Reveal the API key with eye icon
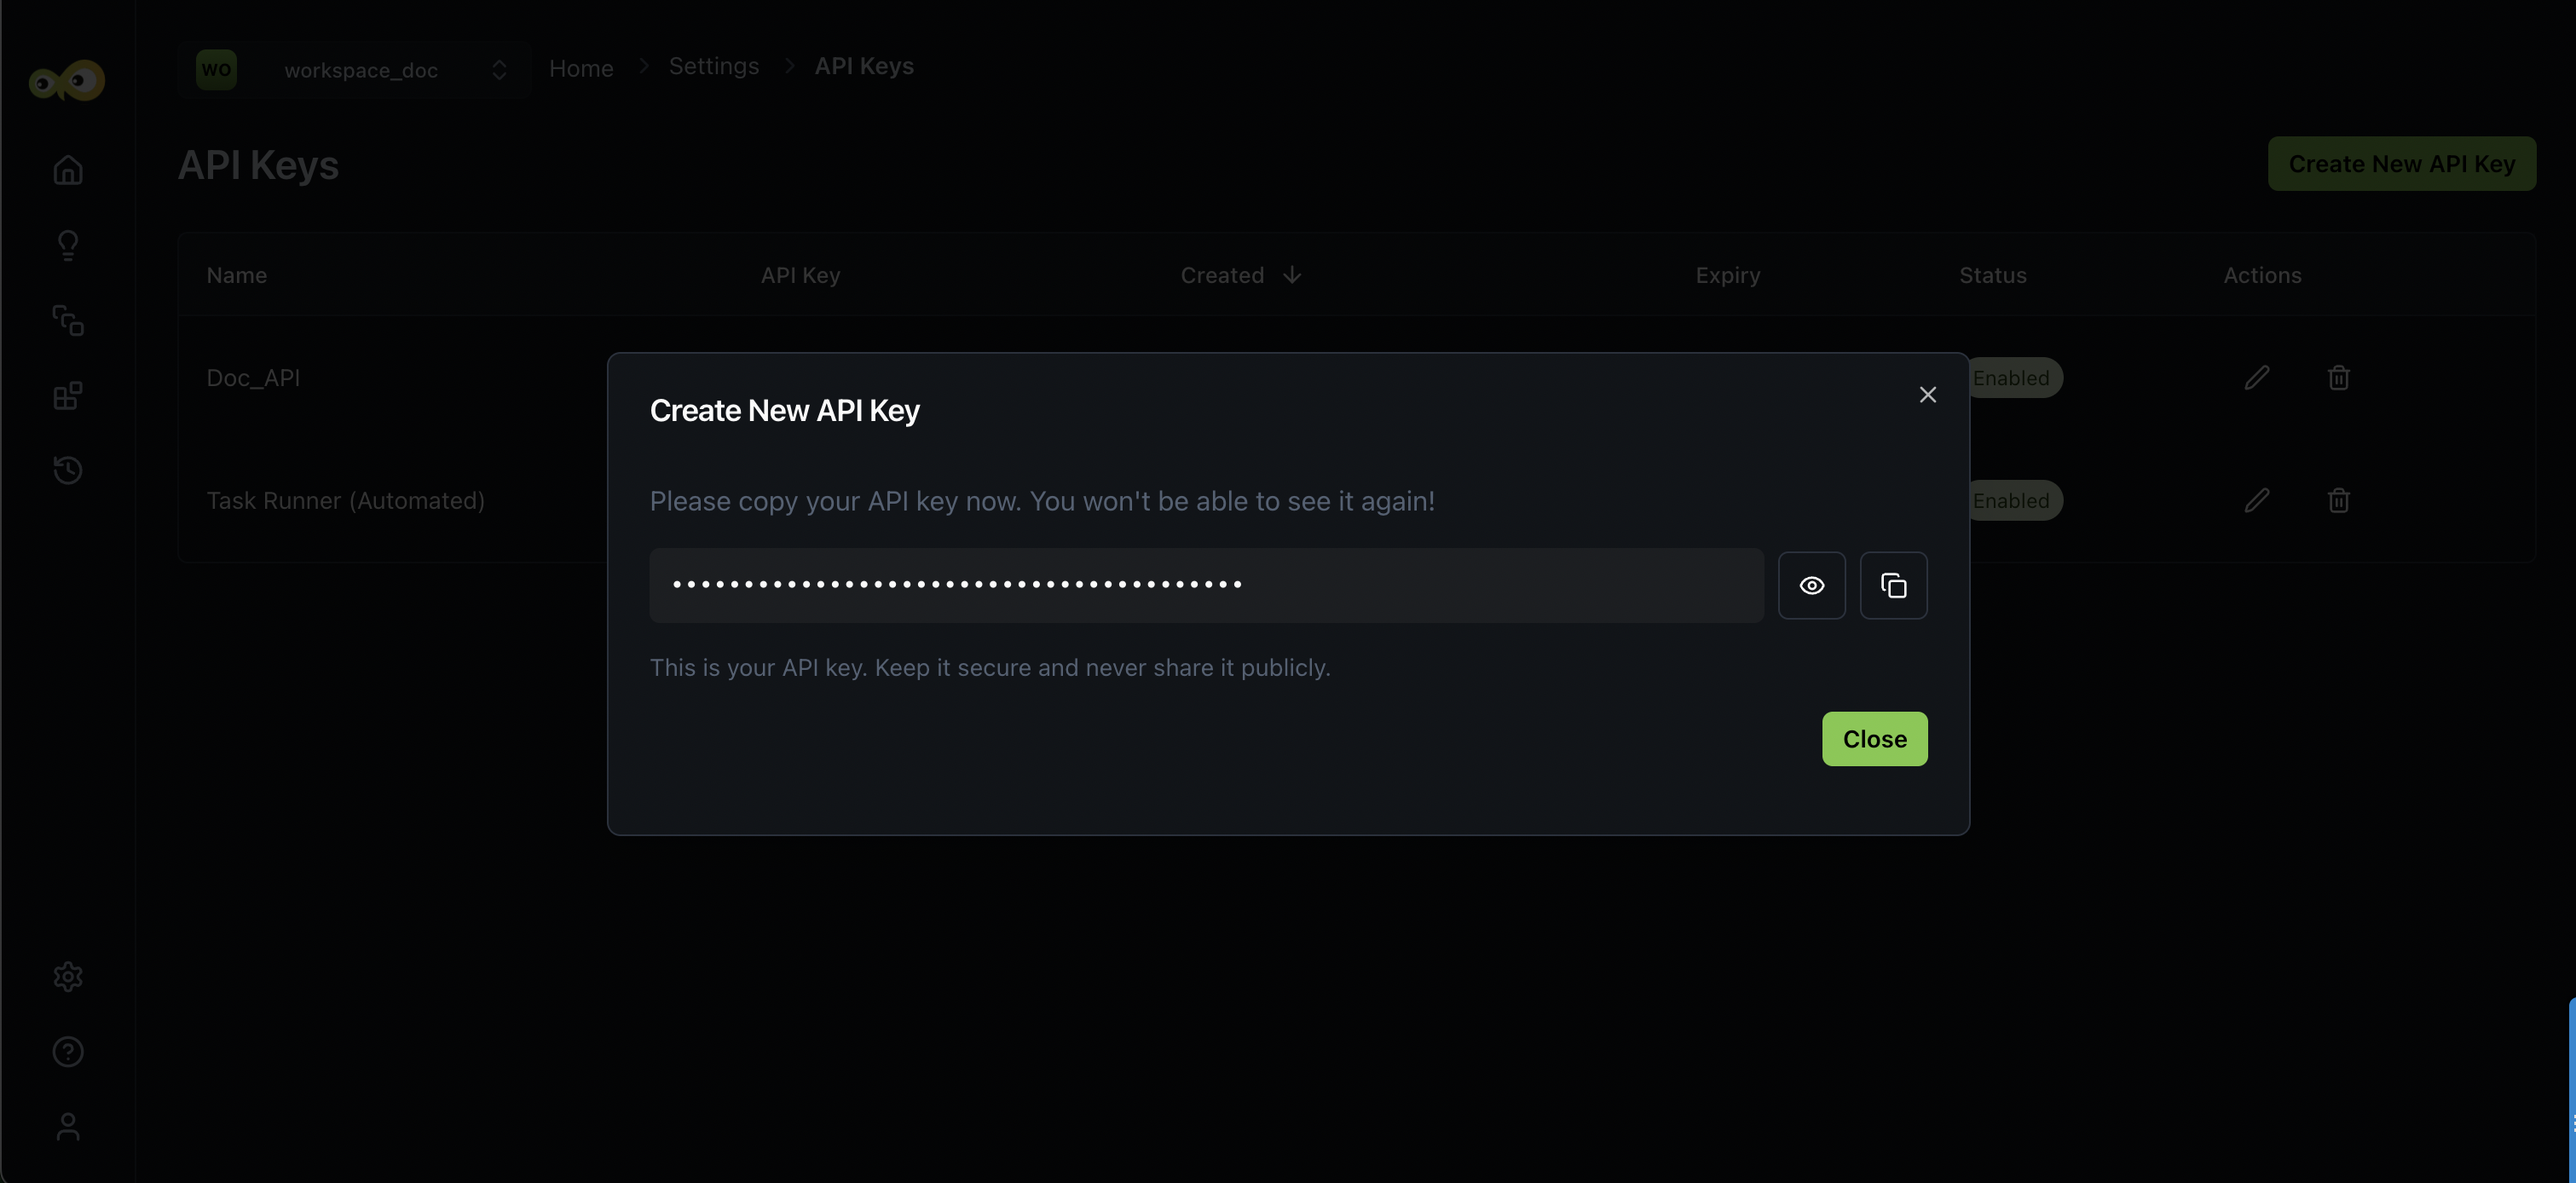Image resolution: width=2576 pixels, height=1183 pixels. pyautogui.click(x=1811, y=585)
